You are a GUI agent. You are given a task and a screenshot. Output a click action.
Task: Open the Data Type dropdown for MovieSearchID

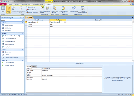pos(65,22)
